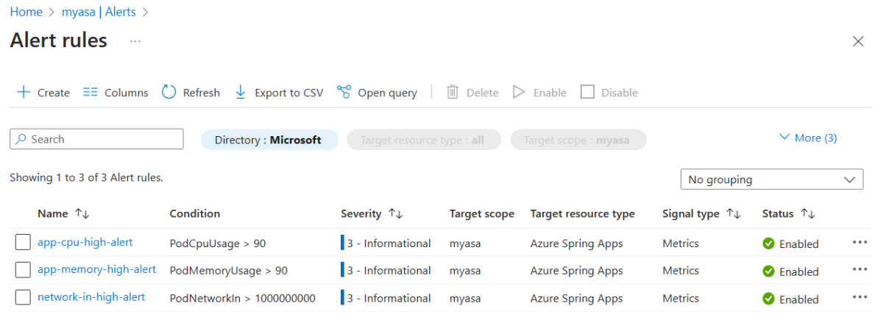Click the enabled status icon for network-in-high-alert
The image size is (883, 334).
(x=769, y=299)
